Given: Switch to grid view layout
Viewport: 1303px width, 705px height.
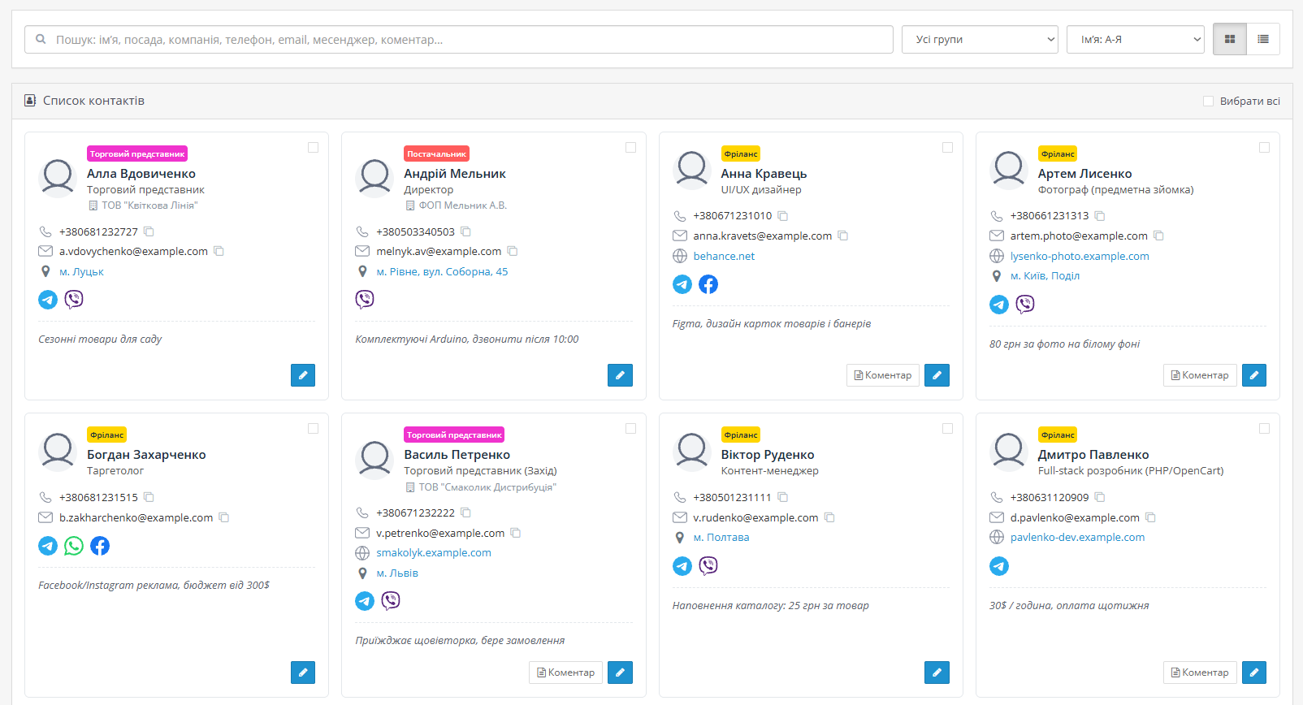Looking at the screenshot, I should 1230,39.
